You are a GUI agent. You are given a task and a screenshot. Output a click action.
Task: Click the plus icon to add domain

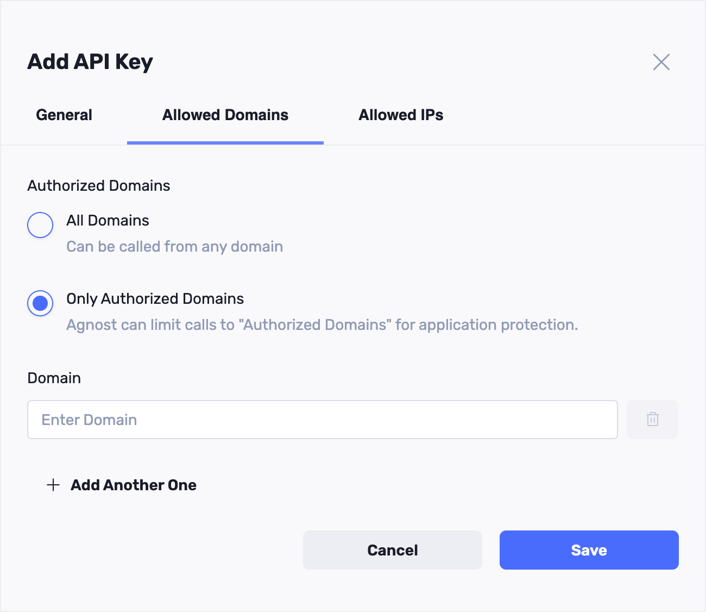[x=53, y=485]
